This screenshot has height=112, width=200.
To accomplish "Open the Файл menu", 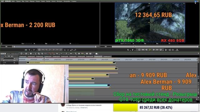I will click(13, 1).
